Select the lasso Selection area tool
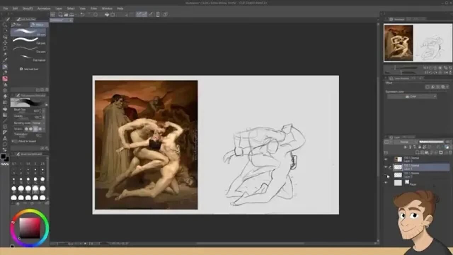The width and height of the screenshot is (453, 255). tap(5, 49)
